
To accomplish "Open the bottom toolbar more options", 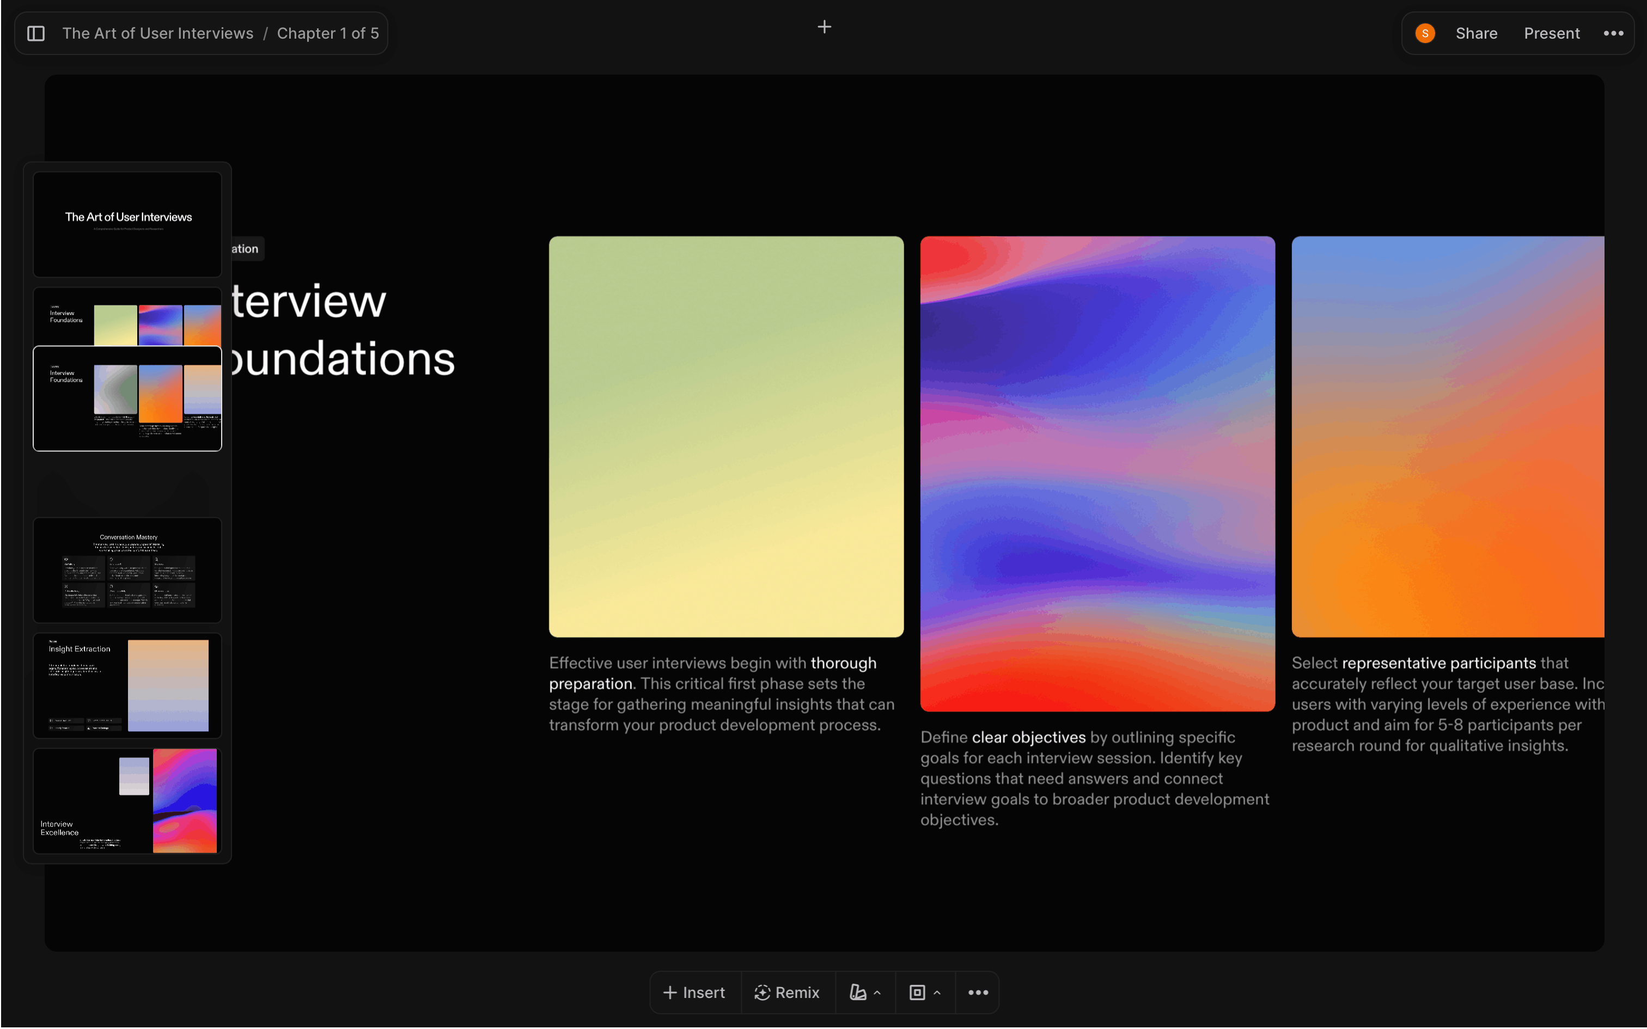I will click(x=977, y=992).
